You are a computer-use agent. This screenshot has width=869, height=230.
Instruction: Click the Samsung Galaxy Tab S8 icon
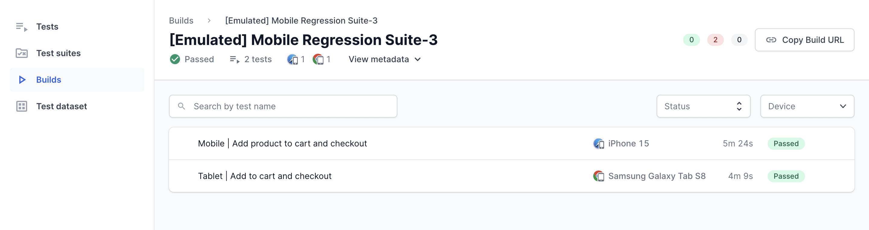click(x=598, y=176)
